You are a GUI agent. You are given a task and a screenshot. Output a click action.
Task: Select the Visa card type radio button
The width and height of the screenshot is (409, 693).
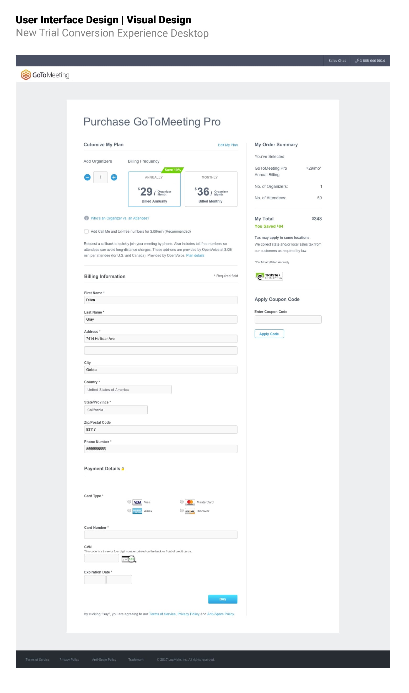click(129, 502)
